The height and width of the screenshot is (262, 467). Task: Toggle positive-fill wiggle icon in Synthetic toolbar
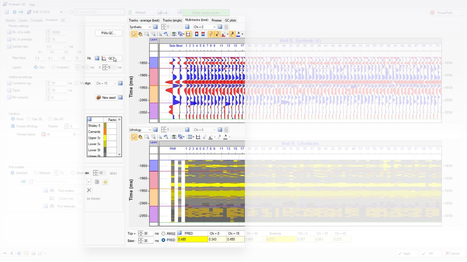click(x=217, y=34)
